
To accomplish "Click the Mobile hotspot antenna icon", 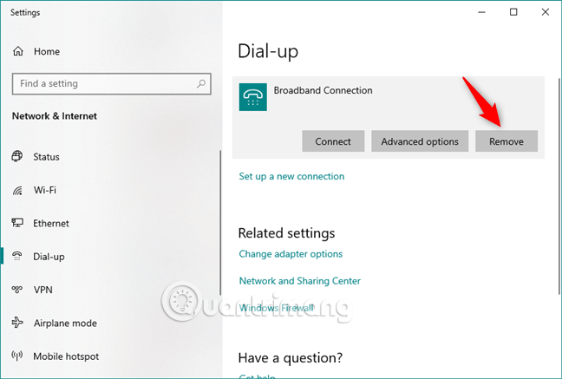I will click(16, 356).
